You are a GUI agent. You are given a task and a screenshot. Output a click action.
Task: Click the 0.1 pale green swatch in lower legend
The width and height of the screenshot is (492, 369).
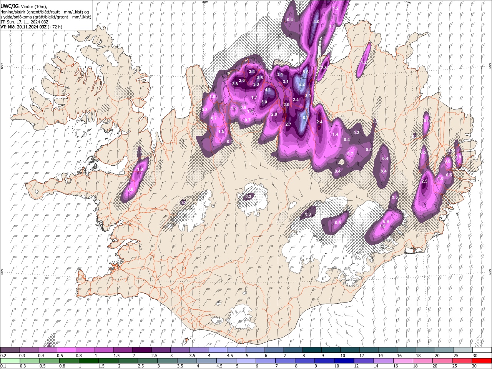(10, 361)
